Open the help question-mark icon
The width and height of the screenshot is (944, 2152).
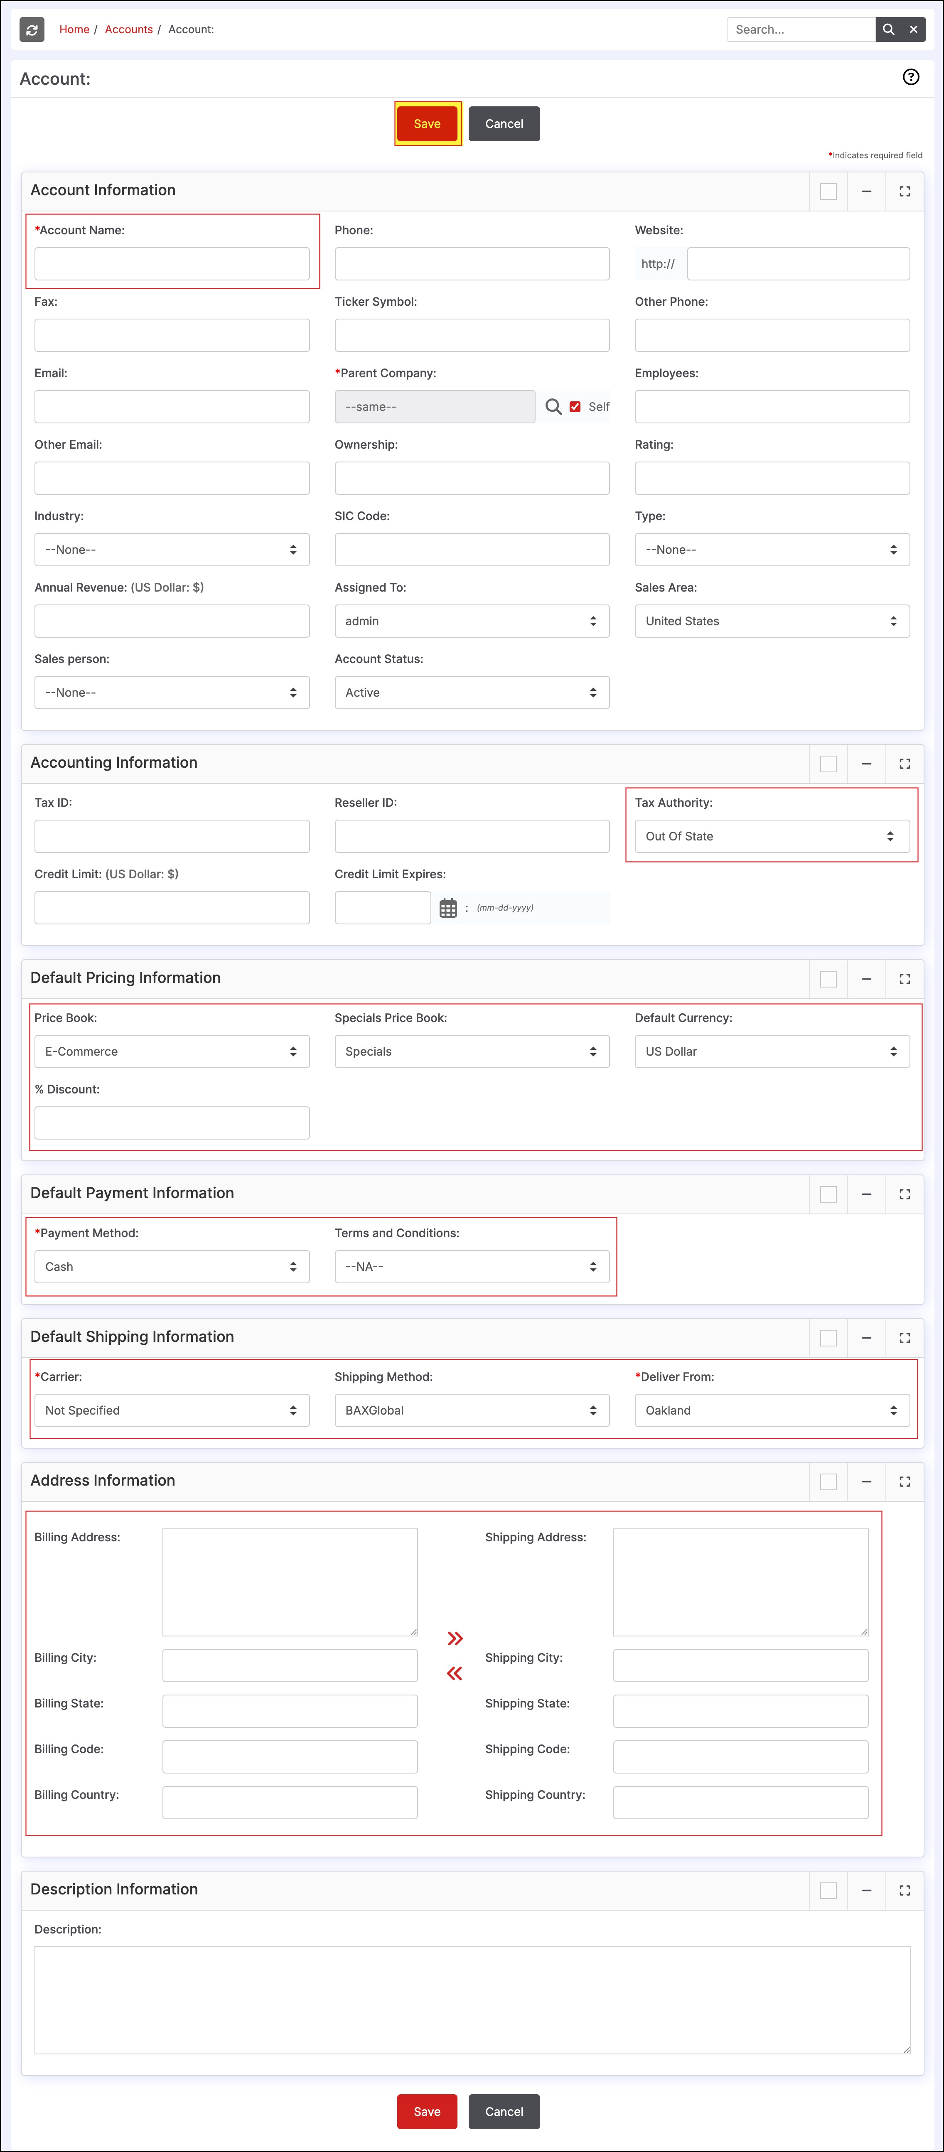pos(911,77)
